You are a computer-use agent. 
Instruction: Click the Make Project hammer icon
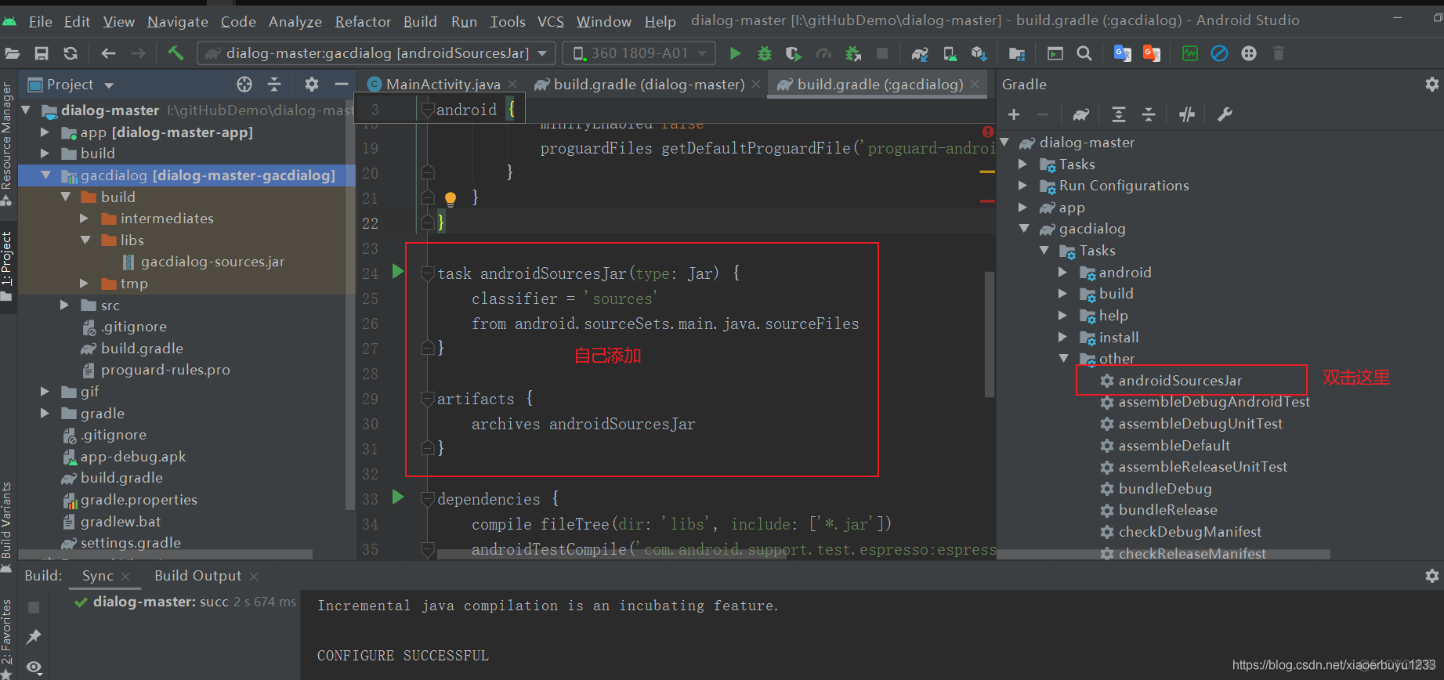[x=176, y=53]
